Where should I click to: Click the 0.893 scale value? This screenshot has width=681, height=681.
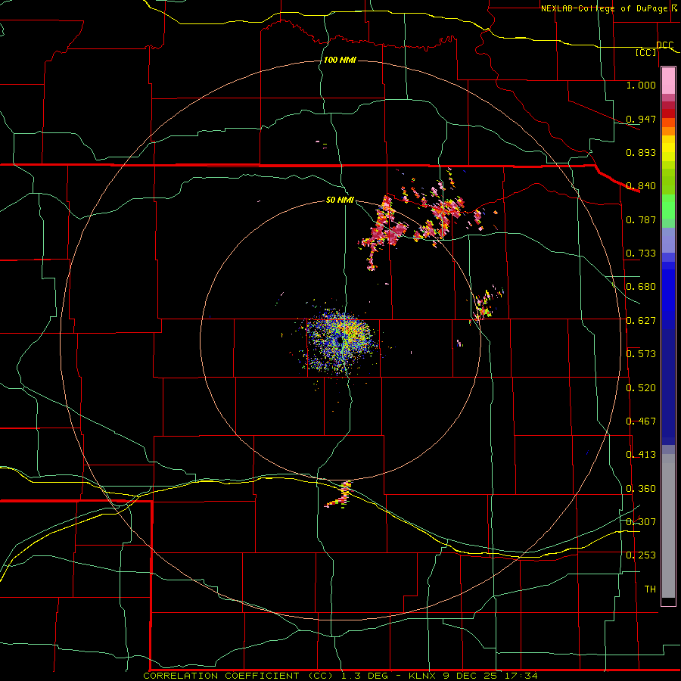[x=641, y=152]
